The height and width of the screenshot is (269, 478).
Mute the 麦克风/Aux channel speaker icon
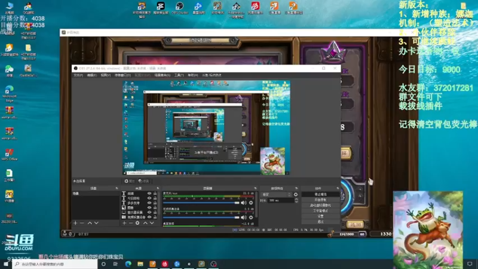point(244,203)
